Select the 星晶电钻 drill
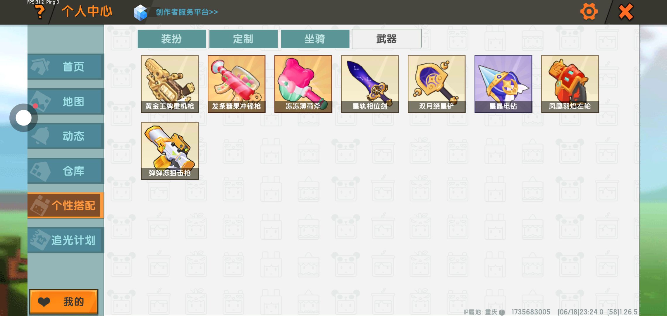 (x=503, y=84)
